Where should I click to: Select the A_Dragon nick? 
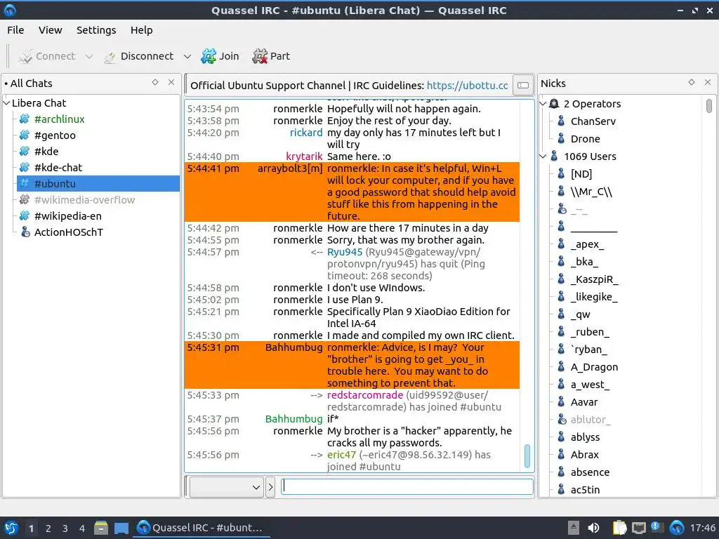coord(594,367)
